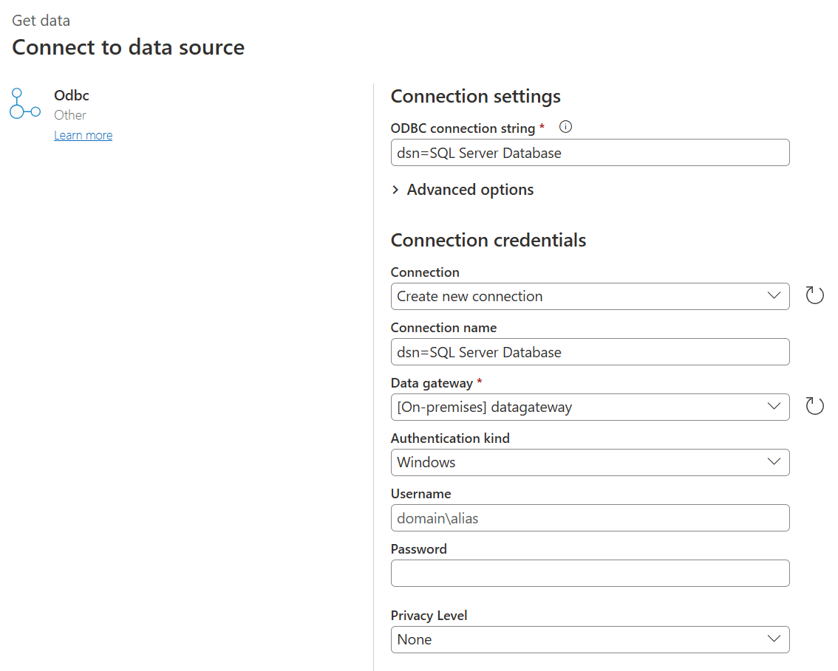Click the Get data heading

point(41,20)
